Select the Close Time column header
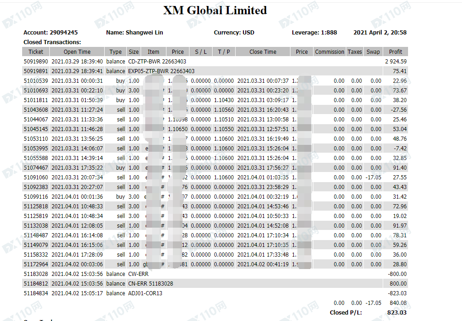 point(263,52)
